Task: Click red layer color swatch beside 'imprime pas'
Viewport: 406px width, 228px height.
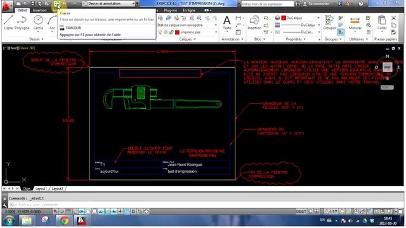Action: 178,32
